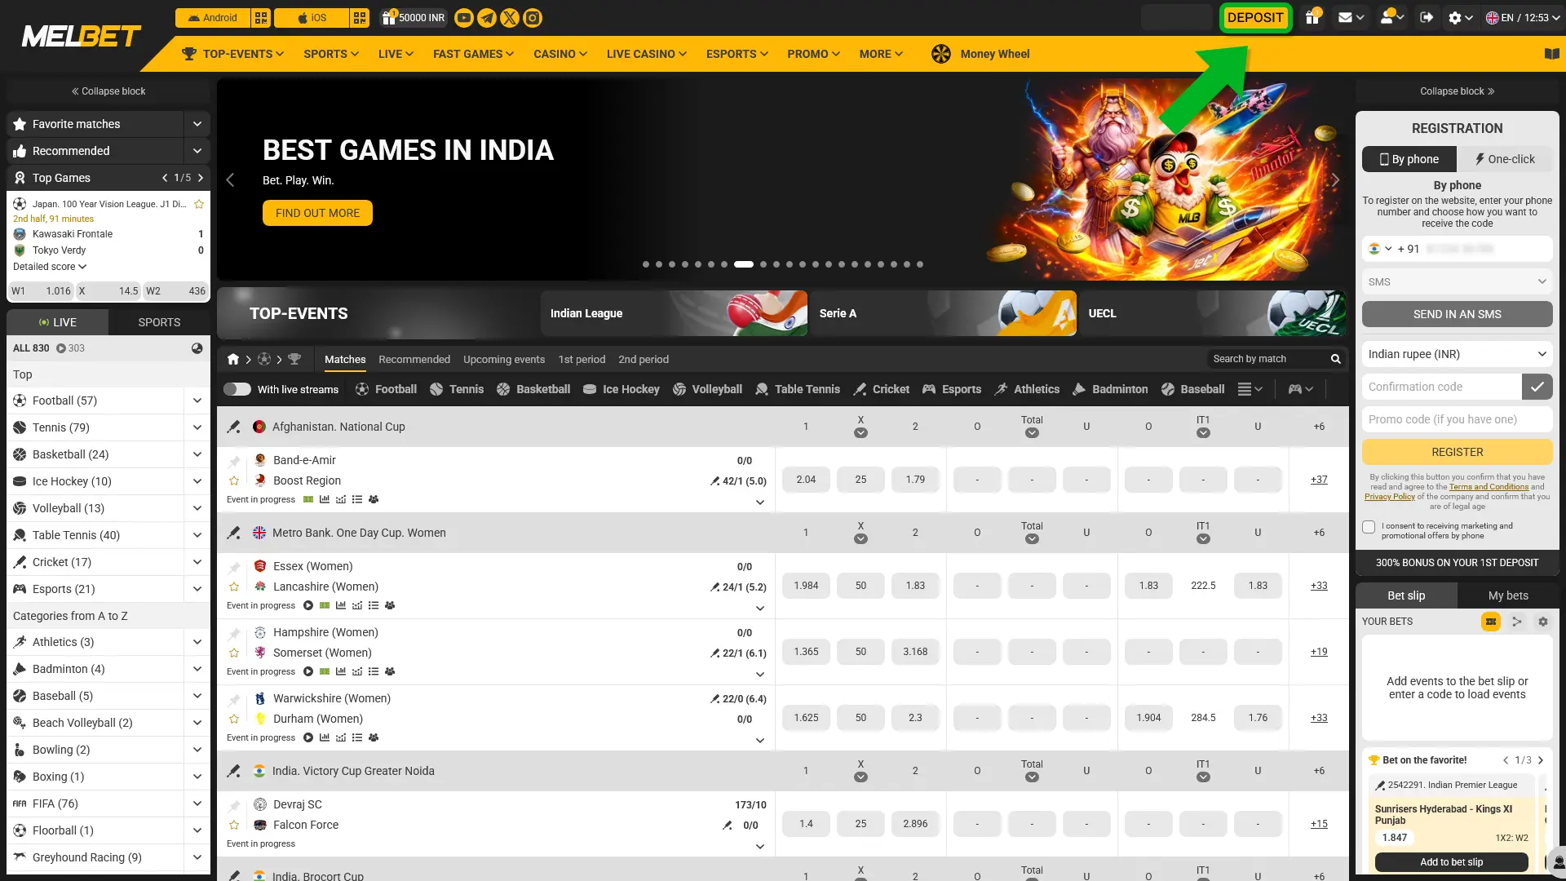Show the iOS app QR code icon
The image size is (1566, 881).
360,18
